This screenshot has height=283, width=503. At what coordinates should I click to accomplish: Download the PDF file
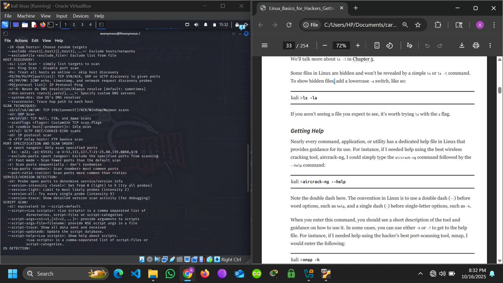(462, 45)
